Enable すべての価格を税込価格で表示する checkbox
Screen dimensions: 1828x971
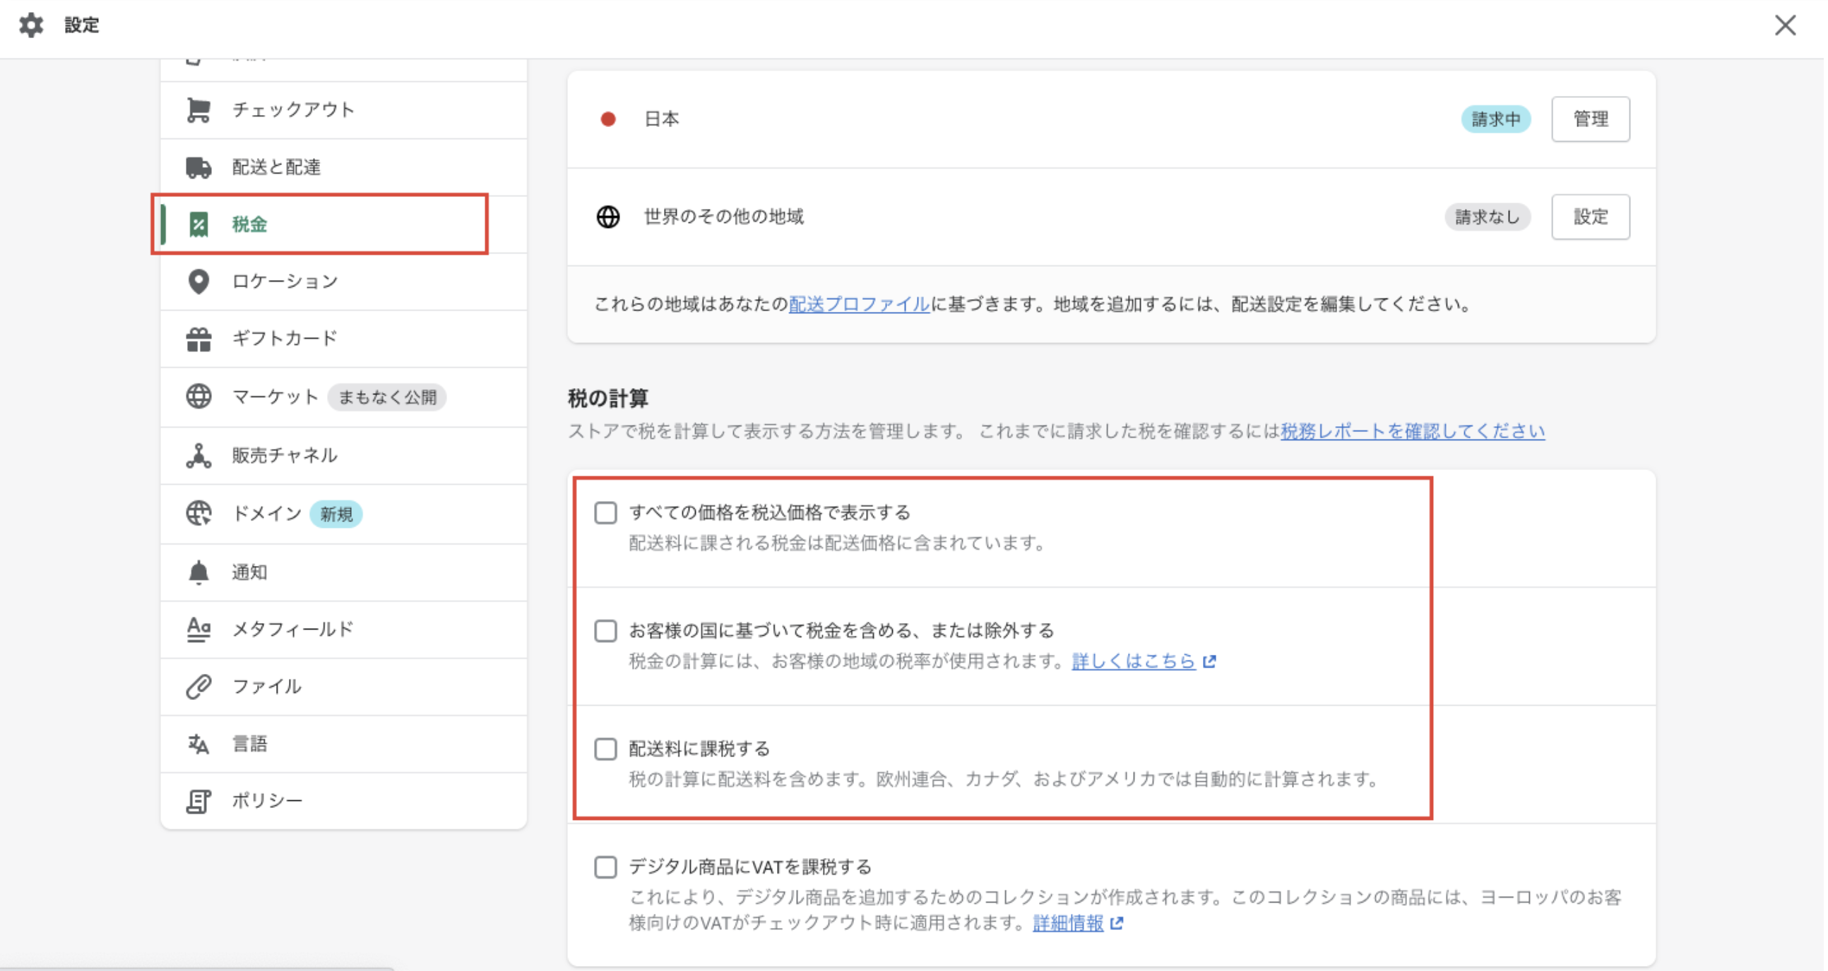coord(605,512)
